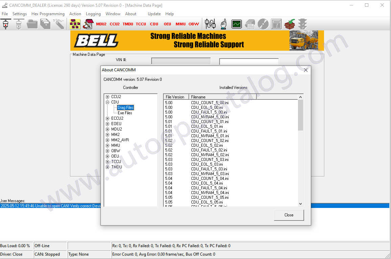
Task: Select row CDU_EOL_5_04.ini
Action: 207,183
